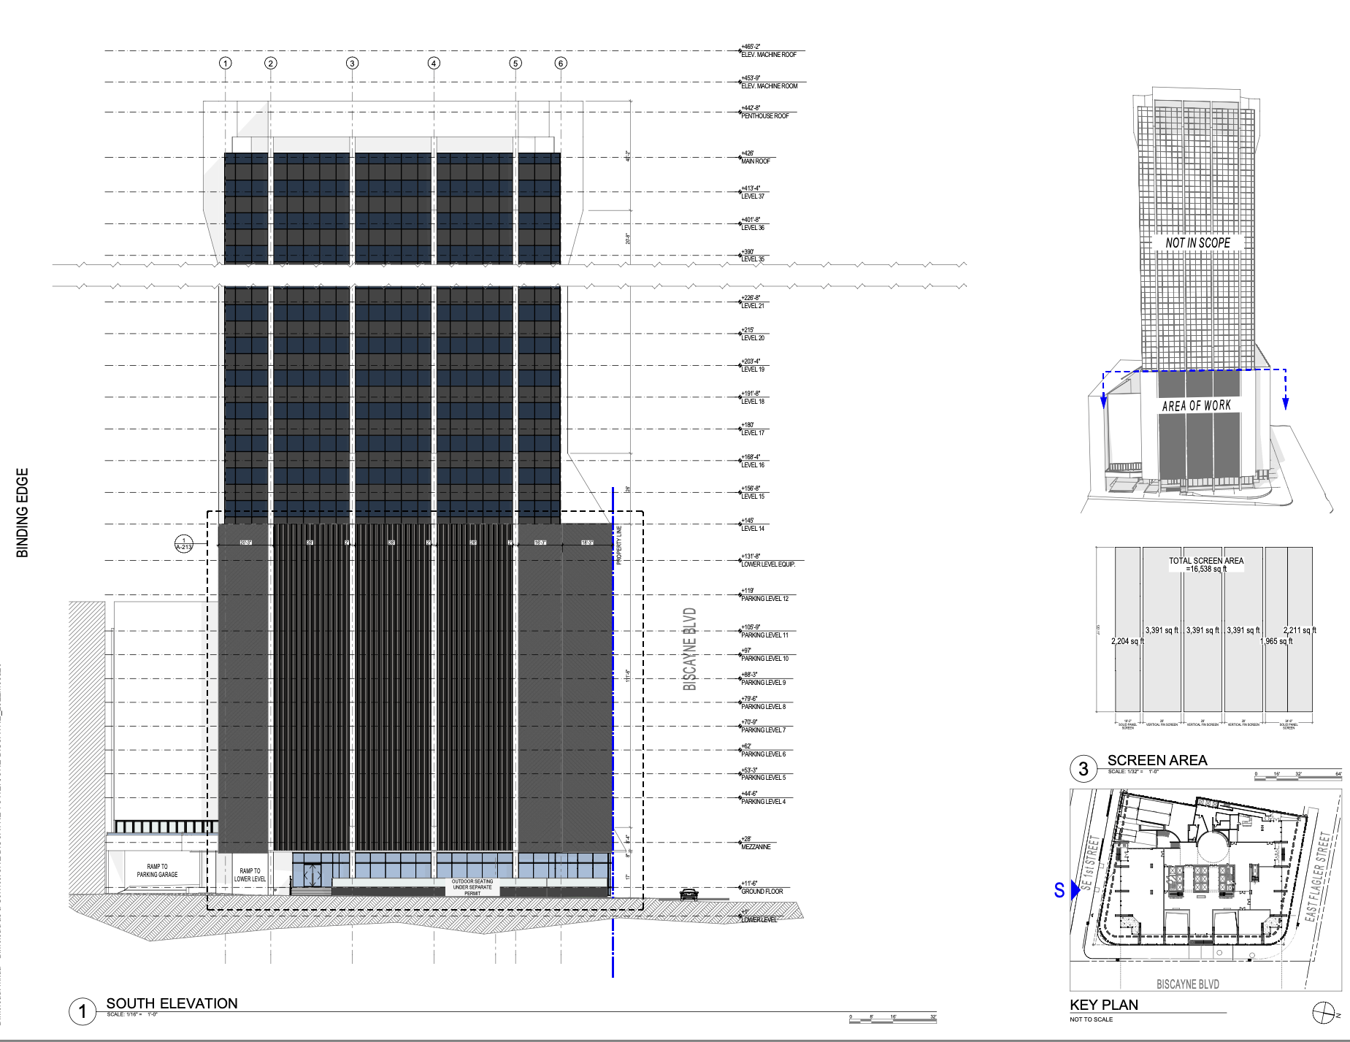Select grid bubble 6 at the top

click(x=561, y=64)
